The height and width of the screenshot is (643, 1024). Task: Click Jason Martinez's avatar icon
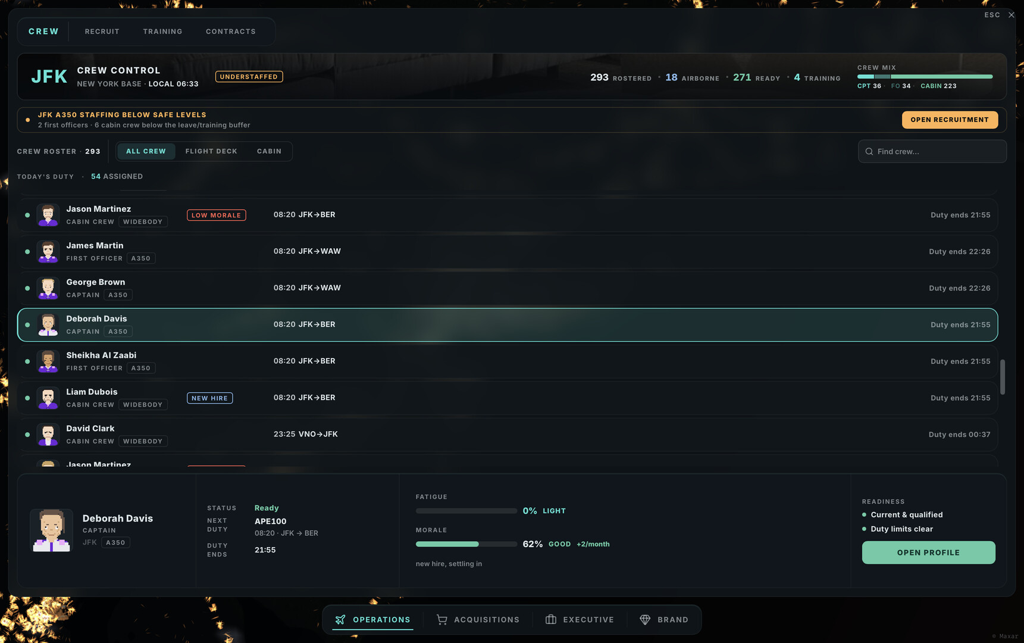(x=48, y=215)
